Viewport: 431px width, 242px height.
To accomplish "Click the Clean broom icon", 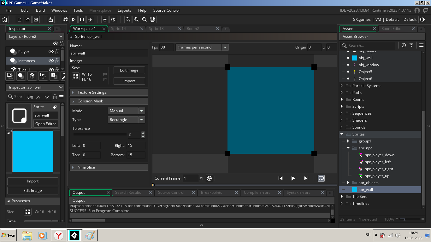I will click(90, 20).
